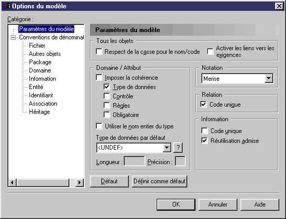Click Définir comme défaut button
286x219 pixels.
click(159, 181)
